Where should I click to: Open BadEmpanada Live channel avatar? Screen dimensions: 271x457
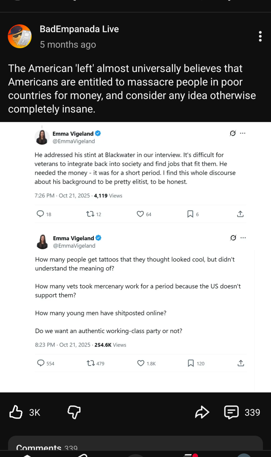coord(20,37)
